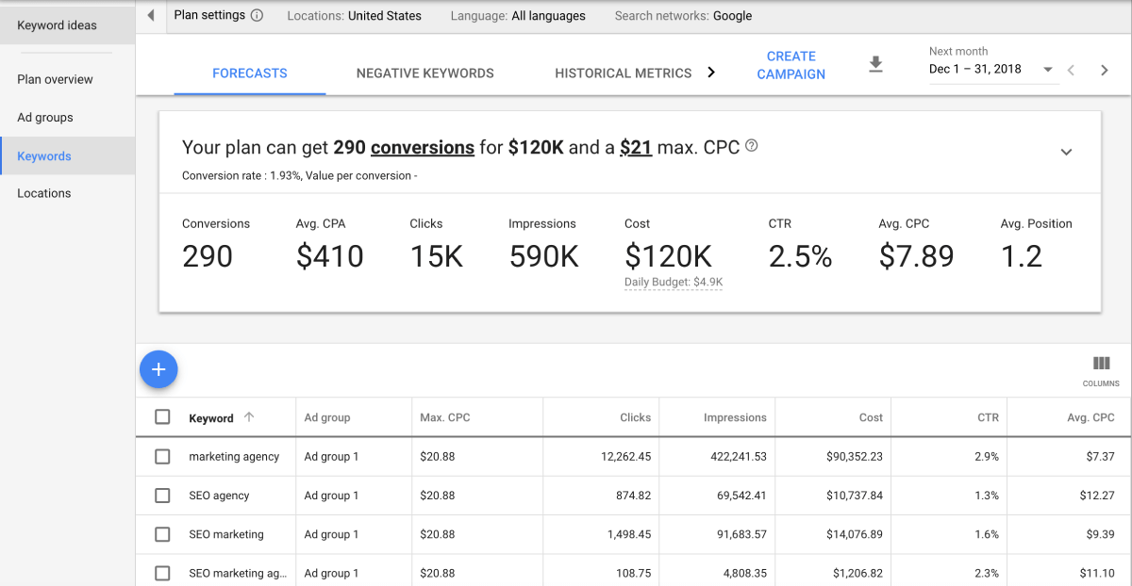
Task: Switch to the Negative Keywords tab
Action: point(424,73)
